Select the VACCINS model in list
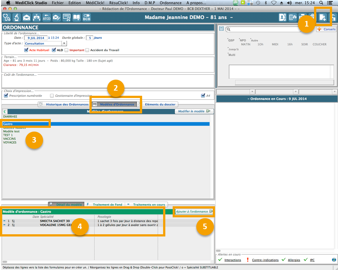This screenshot has height=270, width=338. pos(10,139)
